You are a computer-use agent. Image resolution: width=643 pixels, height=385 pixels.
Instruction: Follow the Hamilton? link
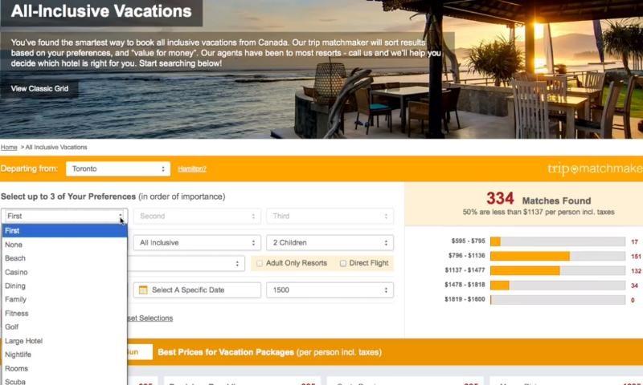[192, 169]
